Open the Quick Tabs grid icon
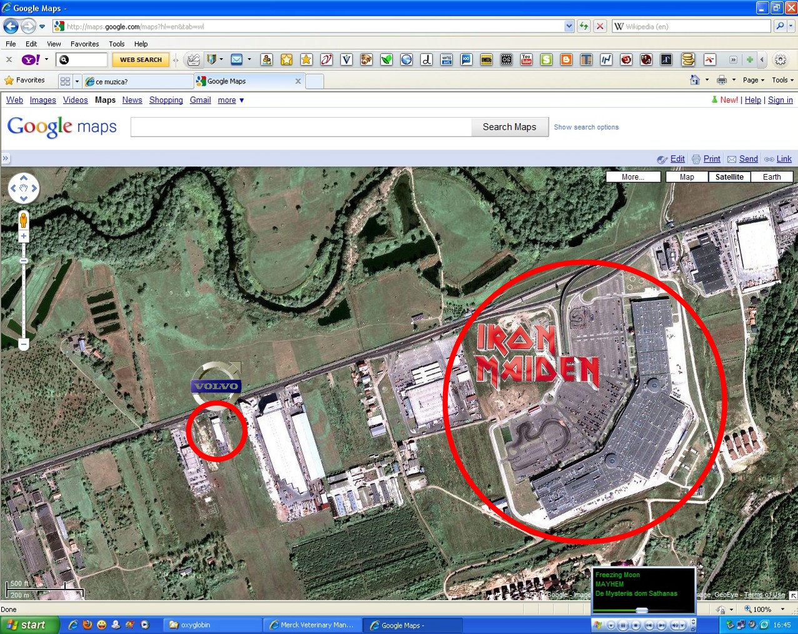 (x=65, y=81)
